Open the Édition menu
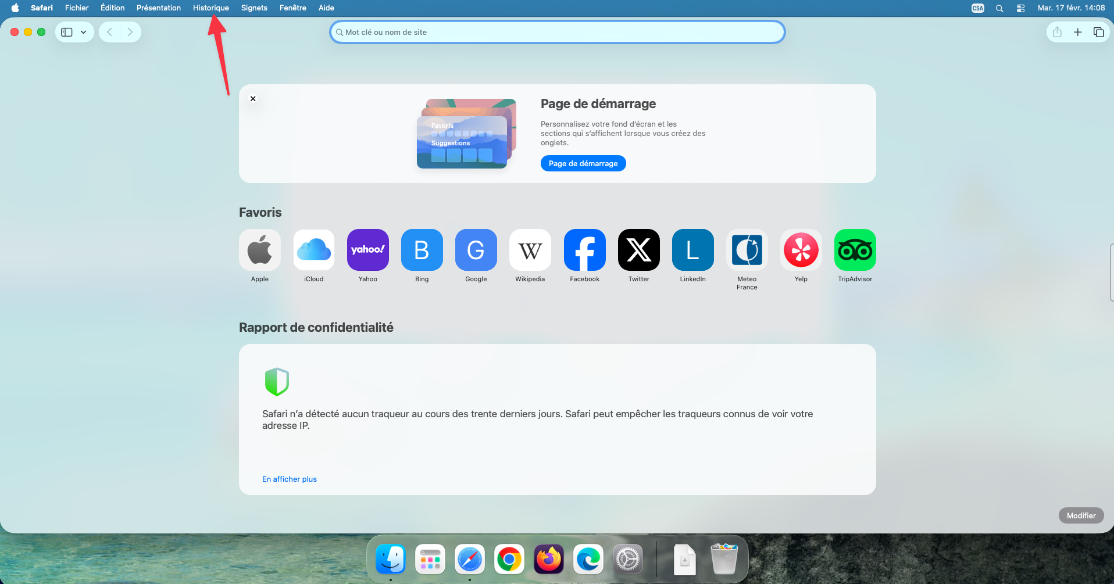 click(x=113, y=8)
